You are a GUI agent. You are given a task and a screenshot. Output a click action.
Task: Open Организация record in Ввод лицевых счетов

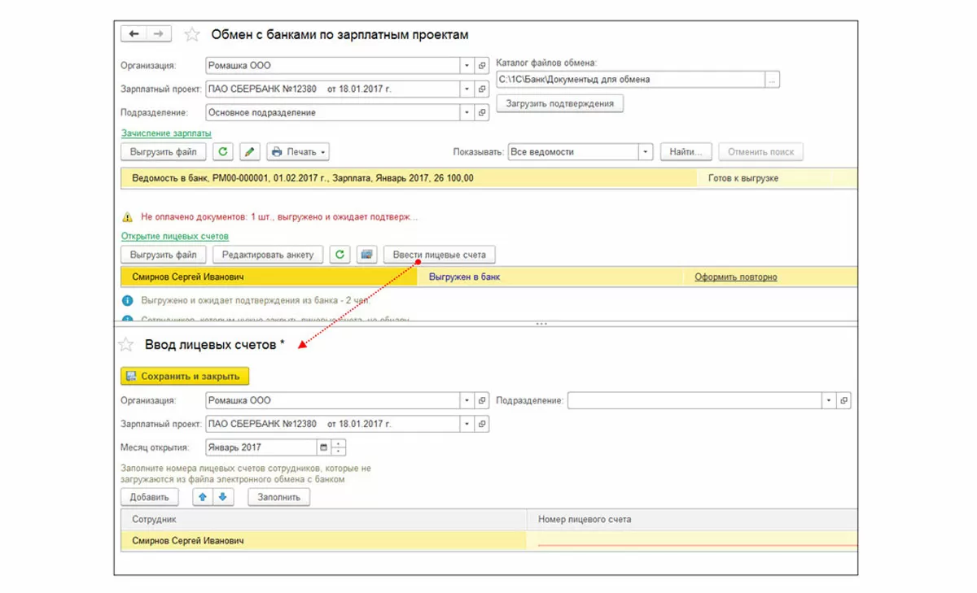(x=482, y=400)
